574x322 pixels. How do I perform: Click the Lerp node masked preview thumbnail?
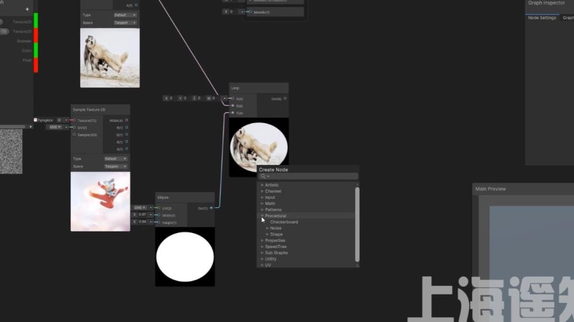259,147
